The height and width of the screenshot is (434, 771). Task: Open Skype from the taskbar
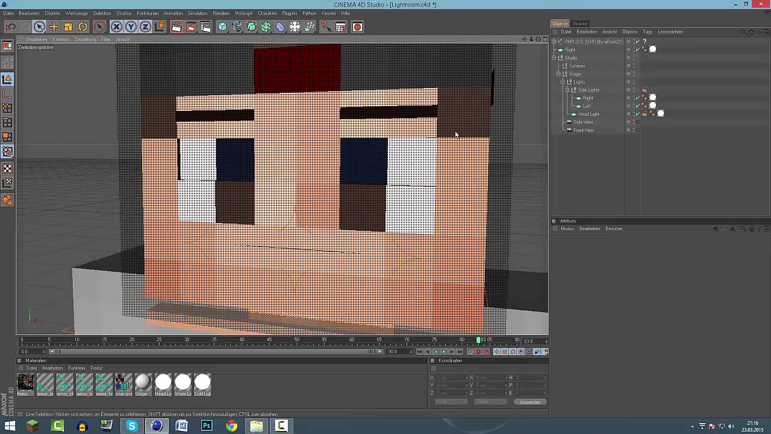click(132, 426)
